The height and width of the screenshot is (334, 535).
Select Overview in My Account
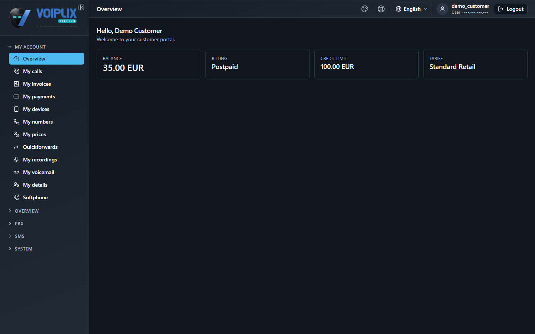[x=46, y=59]
